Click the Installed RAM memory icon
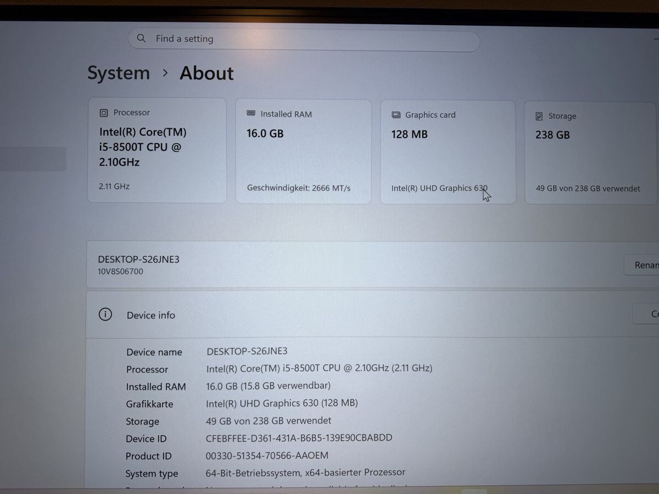The image size is (659, 494). [251, 114]
